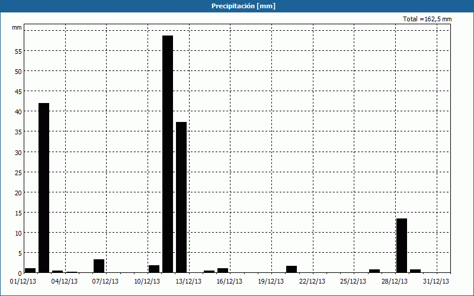Click the x-axis label 19/12/13
Image resolution: width=474 pixels, height=296 pixels.
coord(271,282)
